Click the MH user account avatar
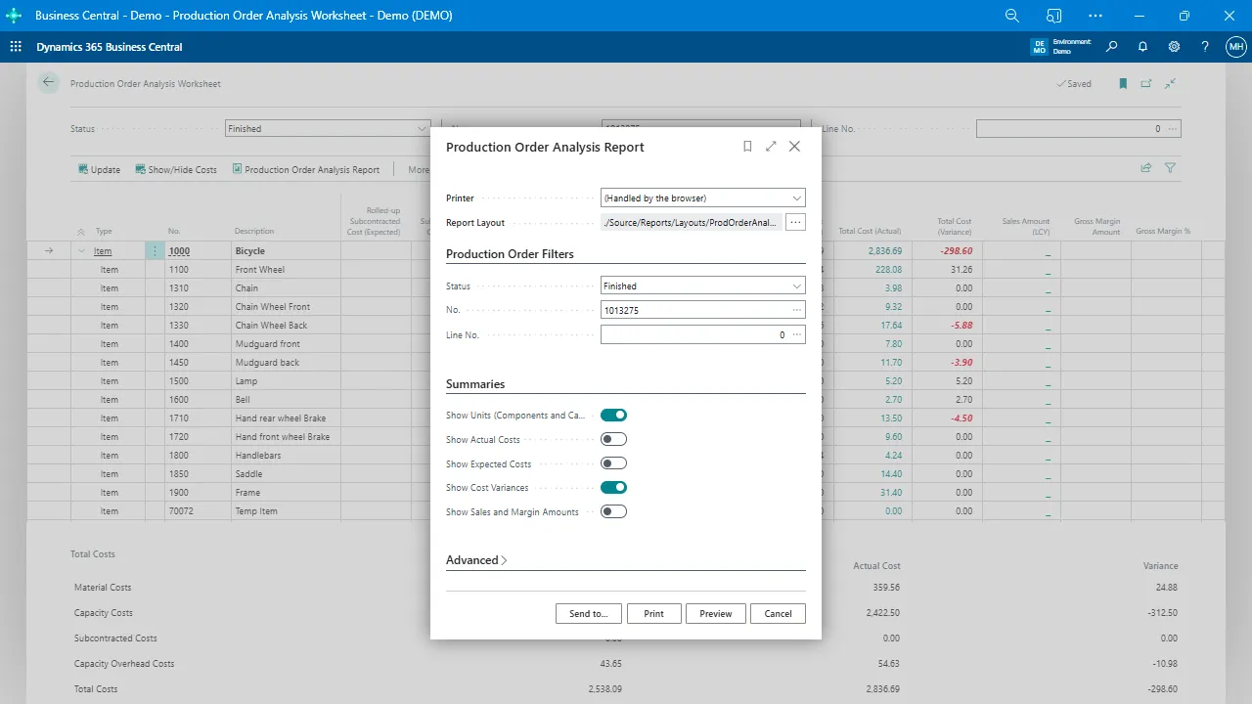Viewport: 1252px width, 704px height. point(1236,47)
